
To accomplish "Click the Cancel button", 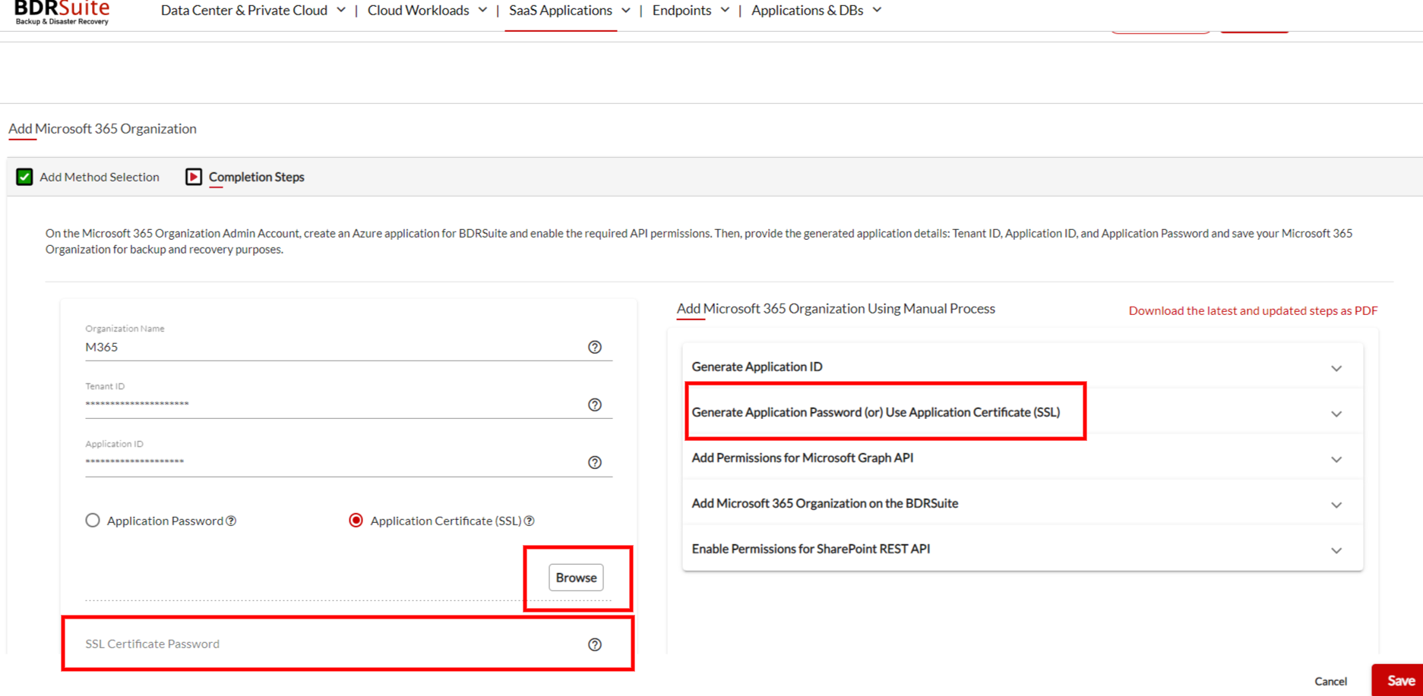I will click(x=1330, y=682).
